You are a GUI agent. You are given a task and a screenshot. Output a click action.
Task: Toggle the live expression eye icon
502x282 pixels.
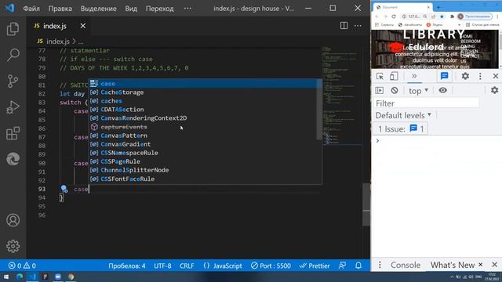[x=442, y=91]
